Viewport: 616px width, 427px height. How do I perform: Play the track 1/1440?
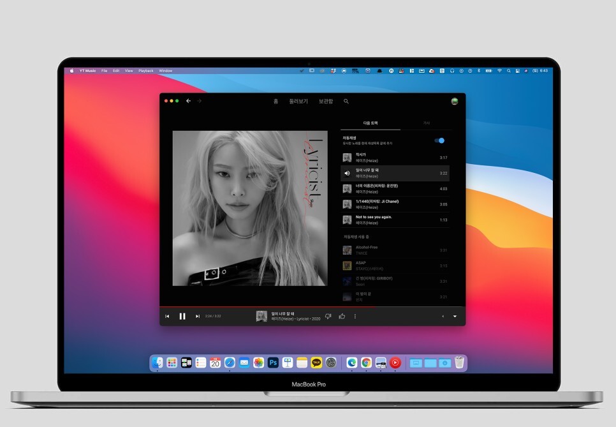395,204
